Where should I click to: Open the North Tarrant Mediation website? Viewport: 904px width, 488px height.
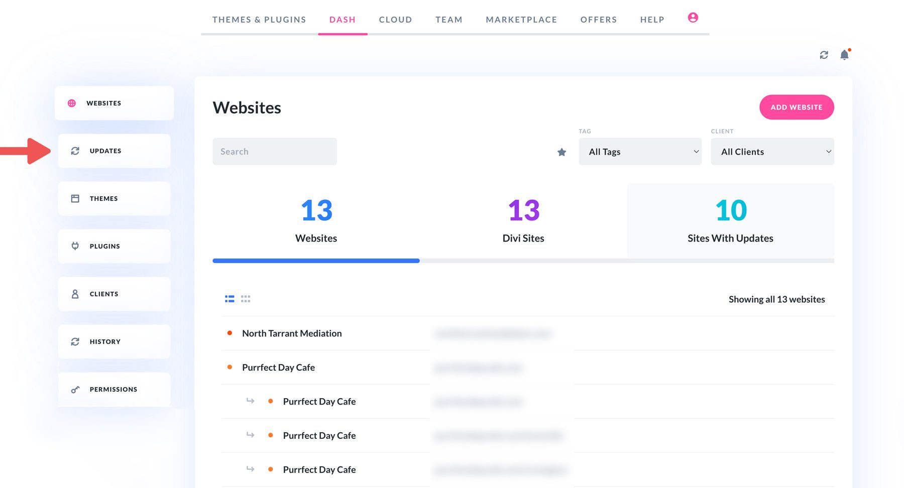[x=292, y=333]
